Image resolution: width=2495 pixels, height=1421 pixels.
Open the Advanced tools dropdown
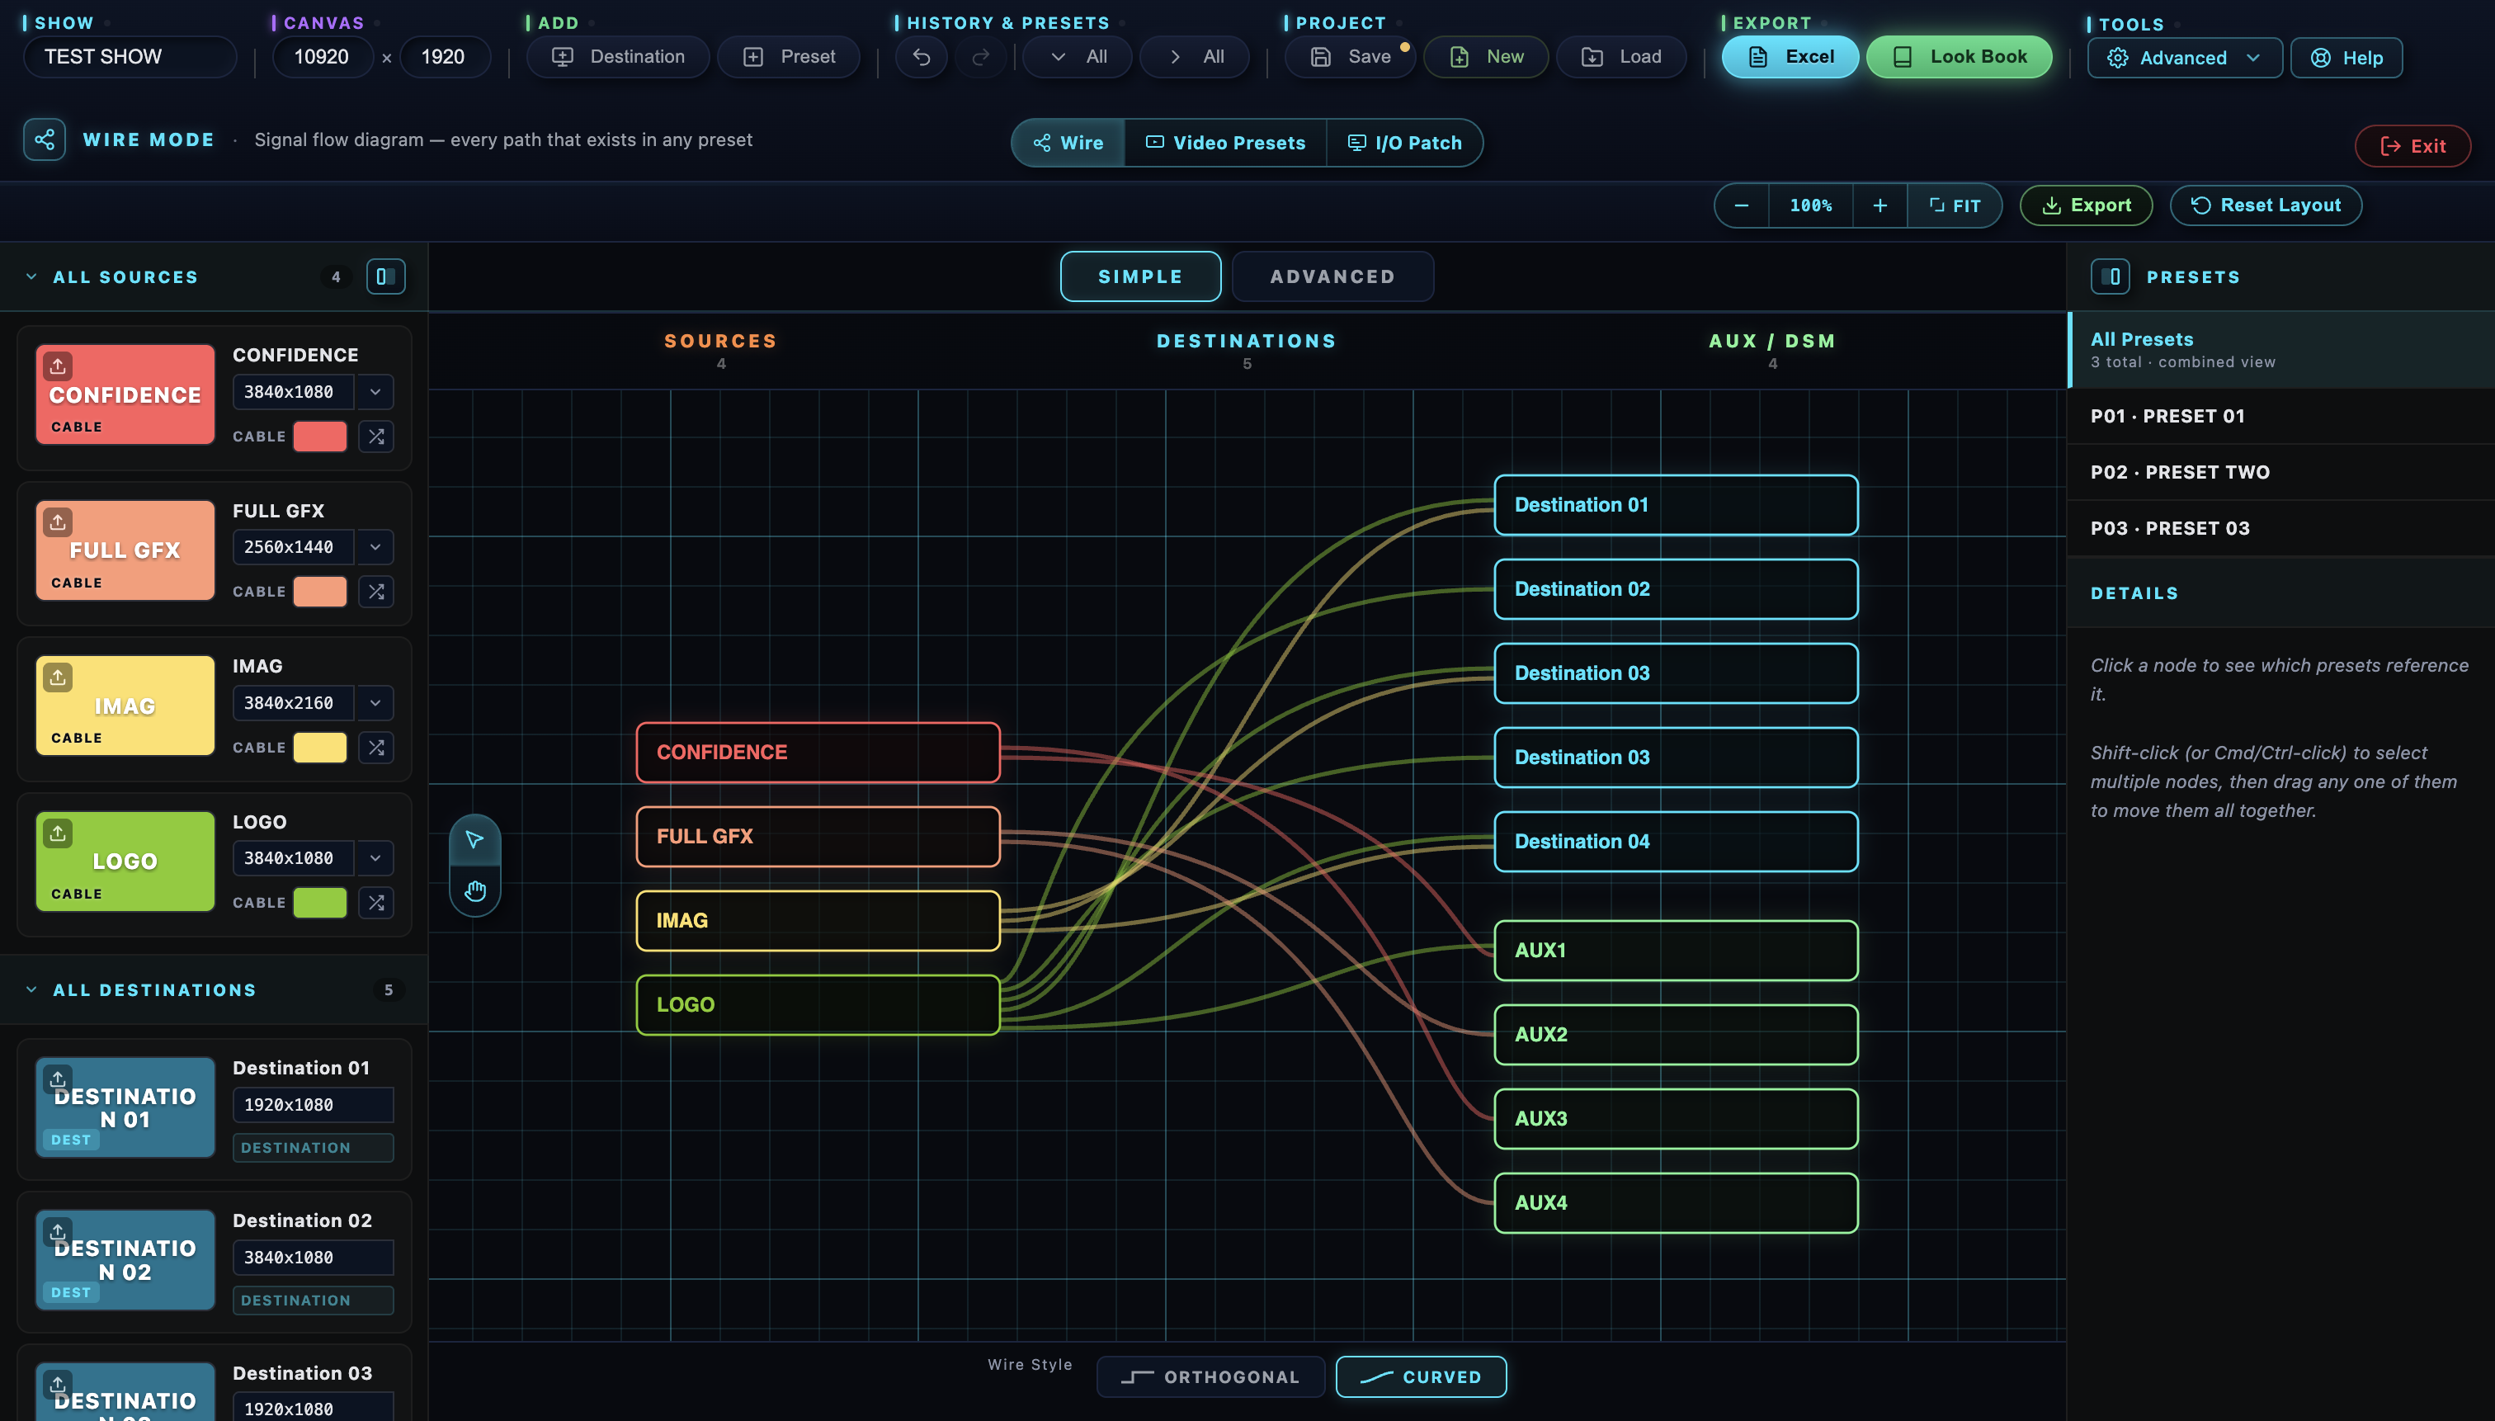tap(2184, 58)
